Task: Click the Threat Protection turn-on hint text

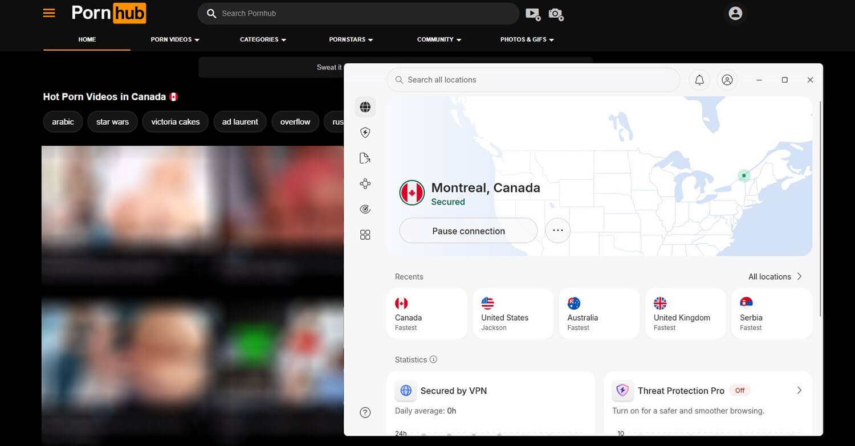Action: (x=688, y=411)
